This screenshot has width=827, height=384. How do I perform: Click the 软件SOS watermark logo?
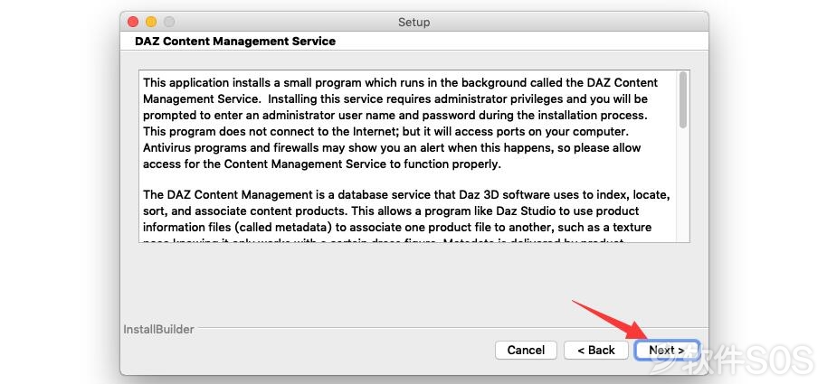(x=732, y=360)
